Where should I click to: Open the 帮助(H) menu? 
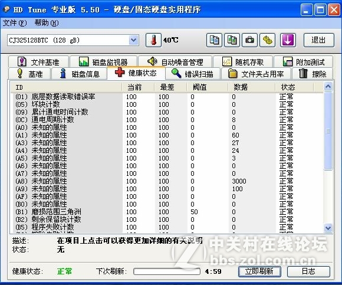click(x=47, y=23)
